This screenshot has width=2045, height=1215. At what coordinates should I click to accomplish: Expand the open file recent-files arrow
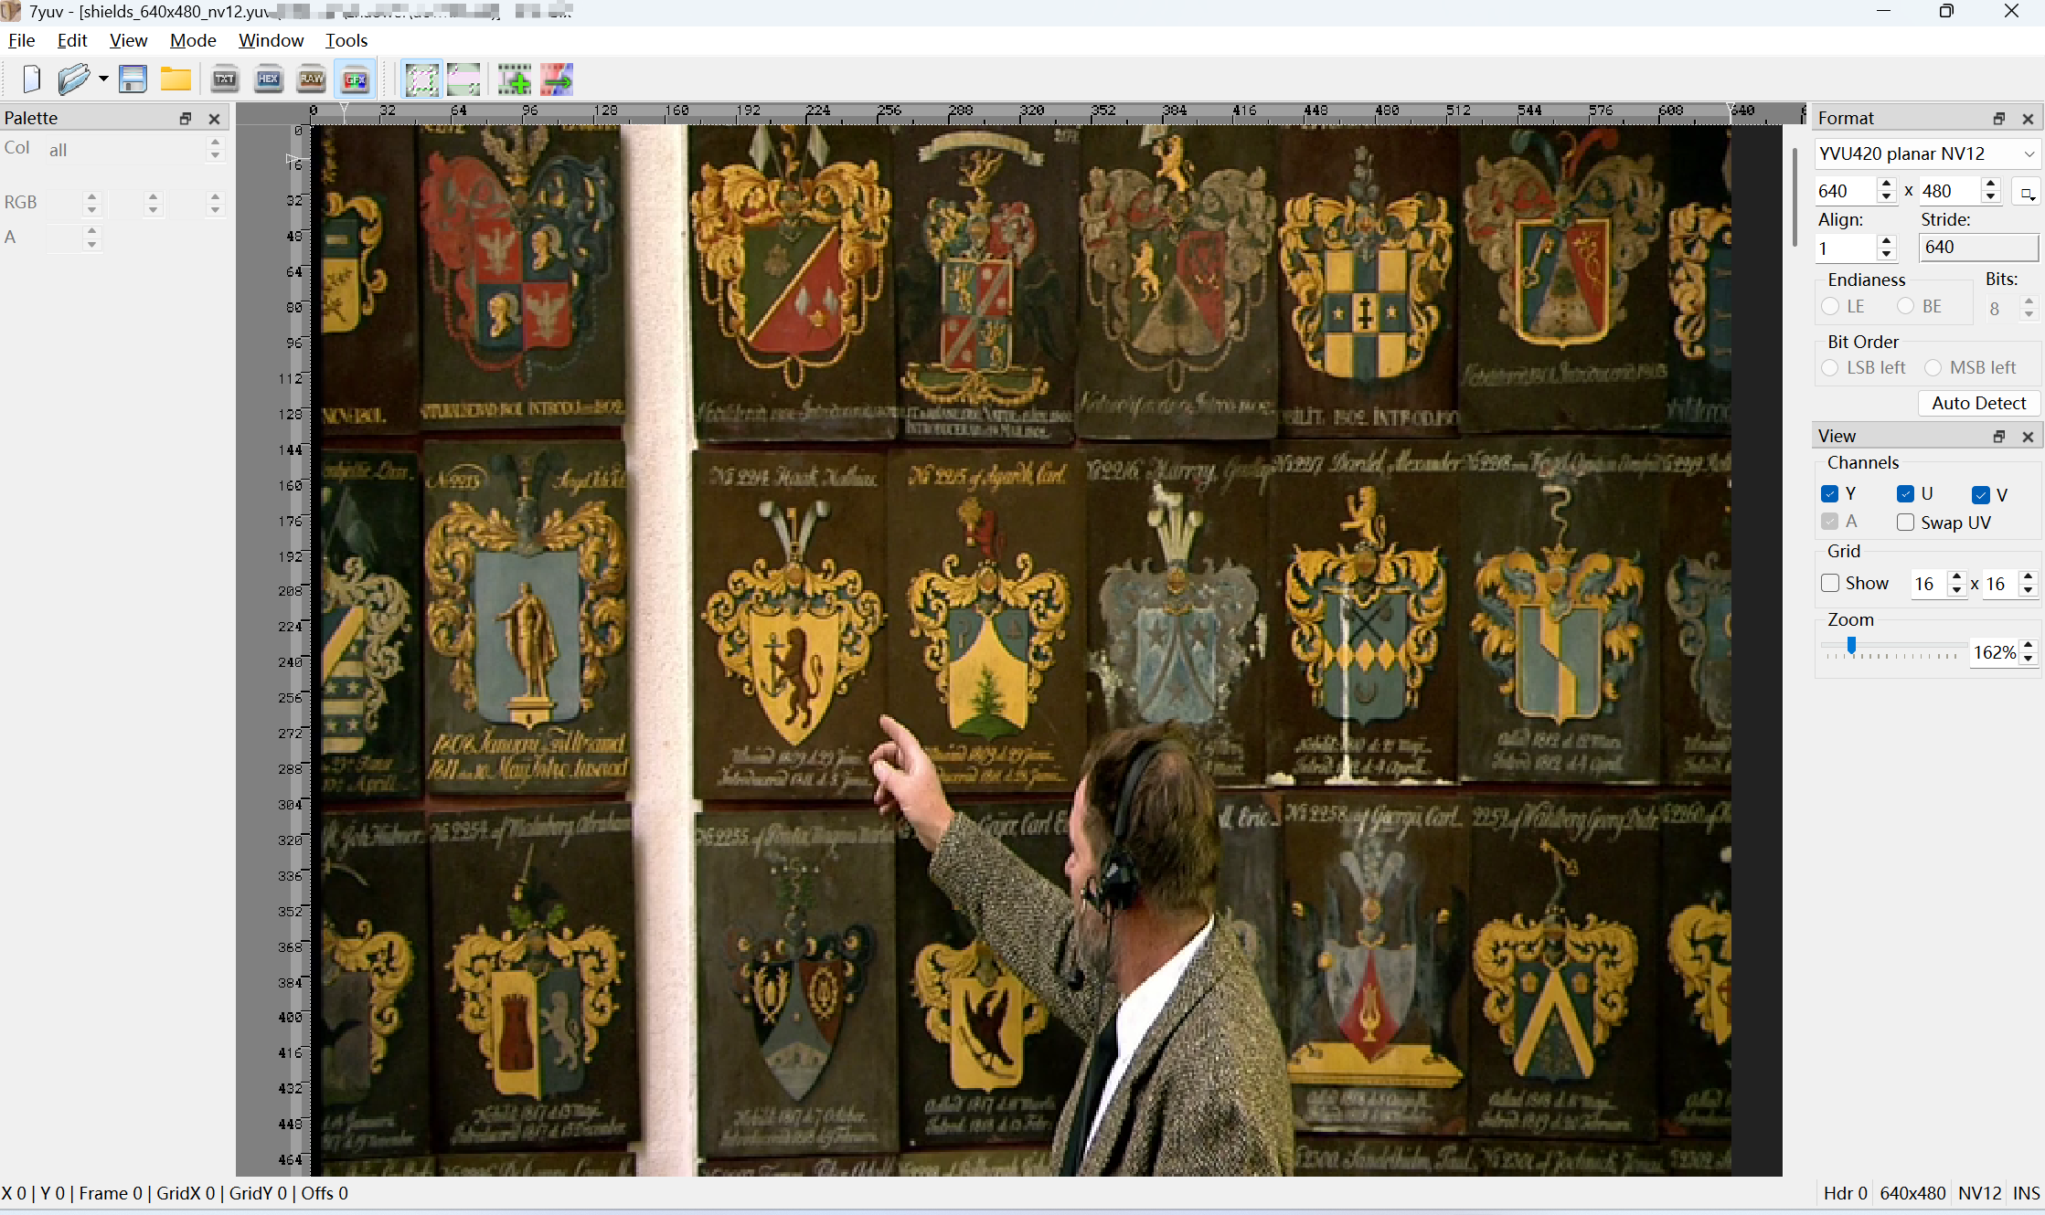pyautogui.click(x=103, y=79)
